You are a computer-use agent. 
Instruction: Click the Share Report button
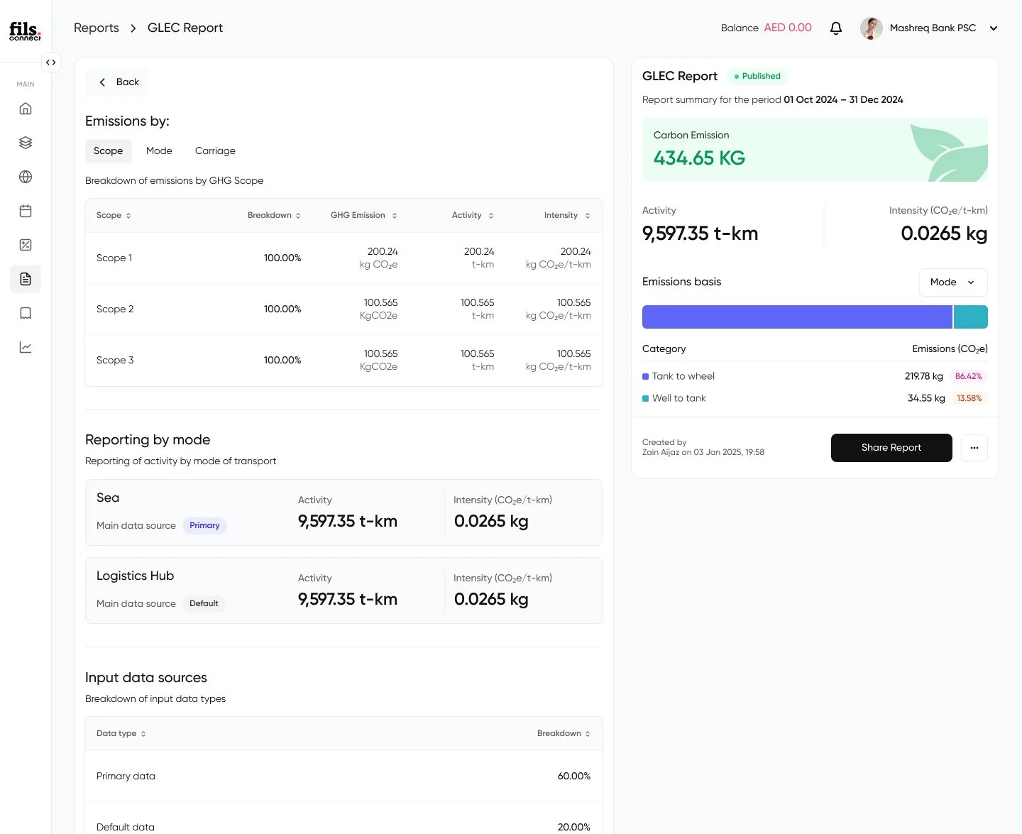[891, 448]
